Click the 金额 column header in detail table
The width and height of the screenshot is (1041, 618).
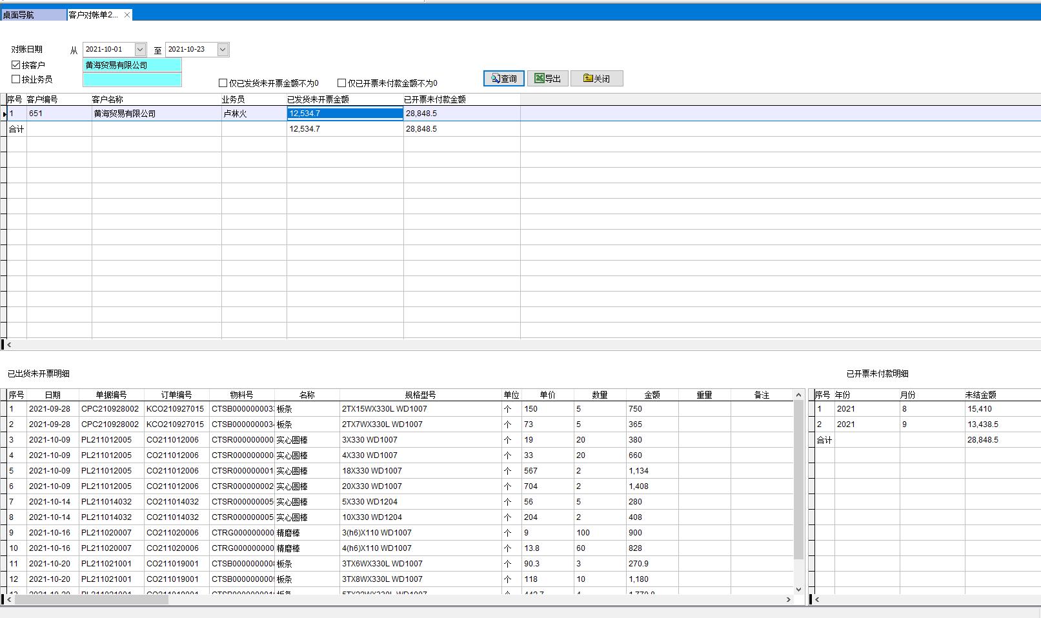tap(652, 395)
